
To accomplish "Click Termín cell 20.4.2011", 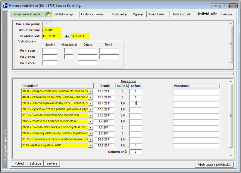I will tap(104, 103).
